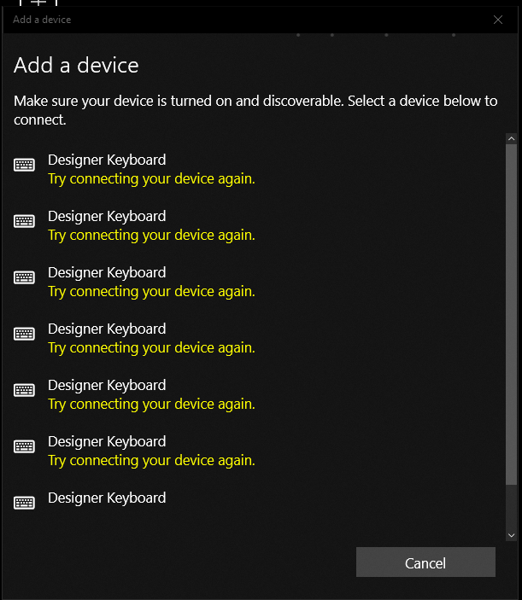Click the device list scrollbar thumb
The image size is (522, 600).
511,315
